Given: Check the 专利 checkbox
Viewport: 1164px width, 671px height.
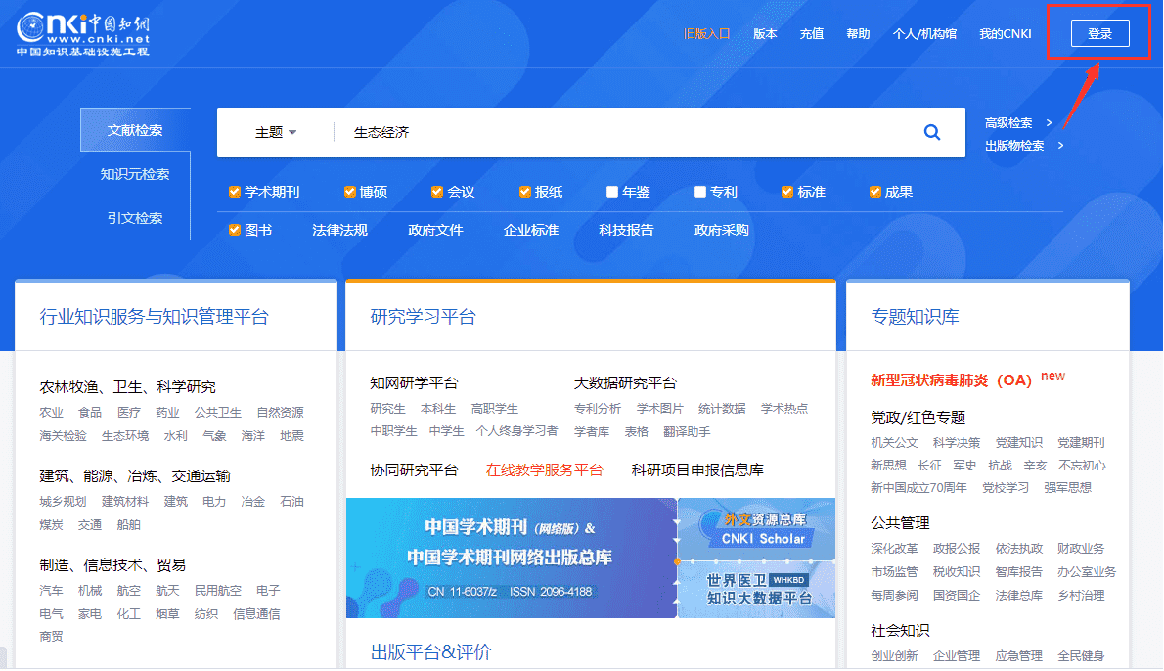Looking at the screenshot, I should (700, 192).
